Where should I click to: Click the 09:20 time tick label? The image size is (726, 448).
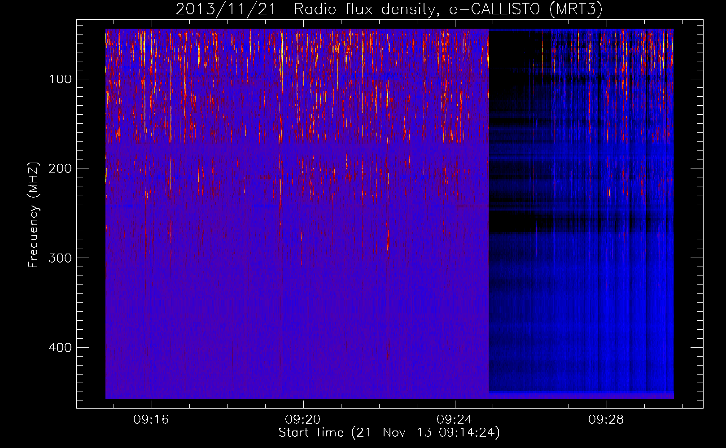(303, 419)
